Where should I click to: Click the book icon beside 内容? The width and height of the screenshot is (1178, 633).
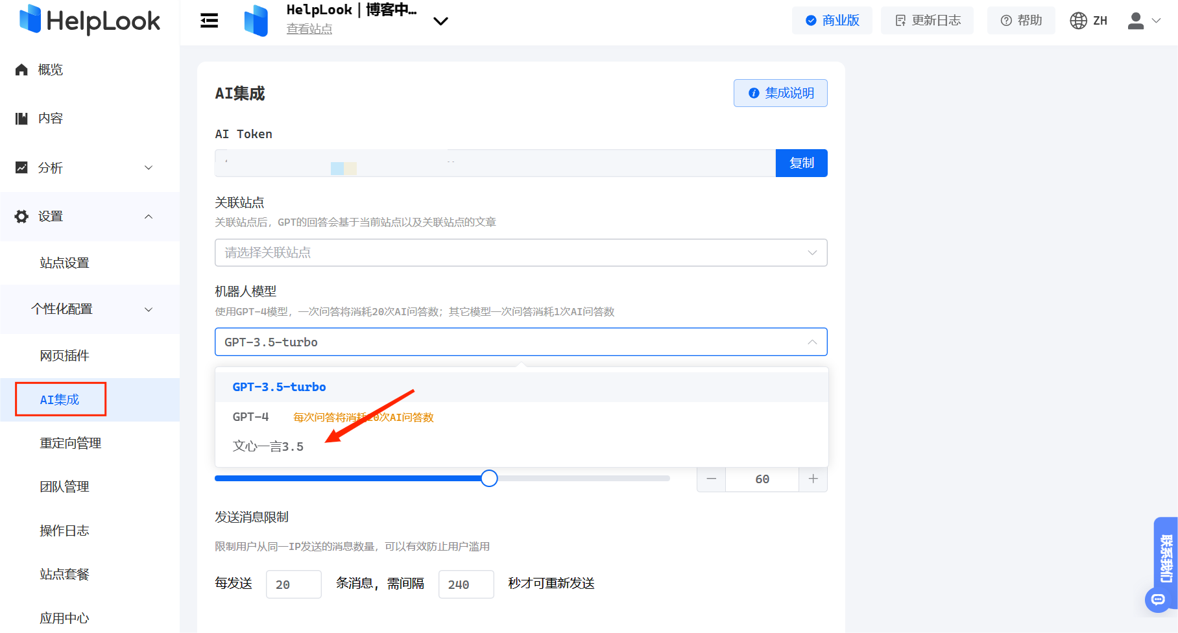click(21, 119)
